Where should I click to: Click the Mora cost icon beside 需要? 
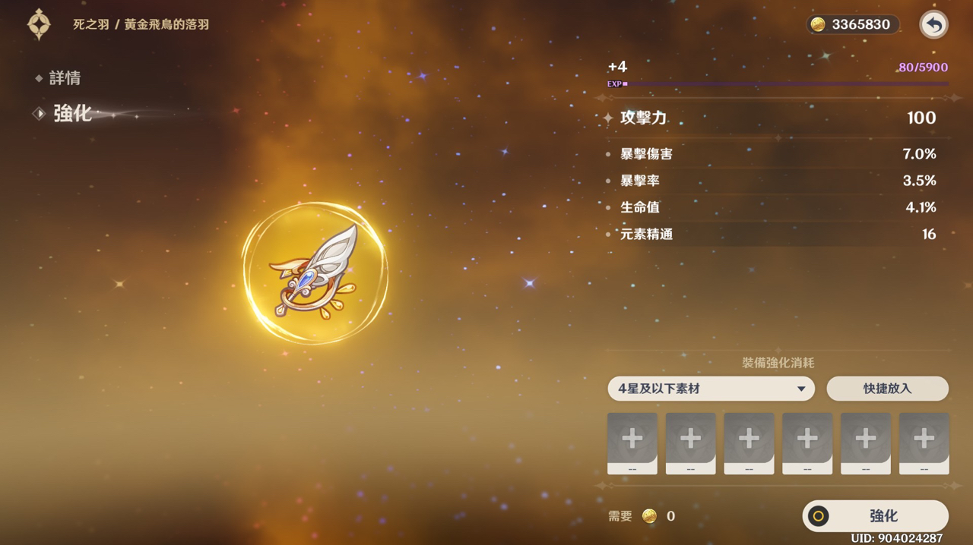649,516
